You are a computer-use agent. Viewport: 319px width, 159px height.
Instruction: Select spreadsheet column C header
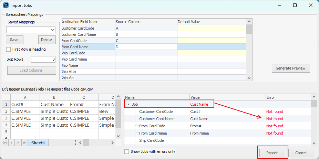click(84, 97)
